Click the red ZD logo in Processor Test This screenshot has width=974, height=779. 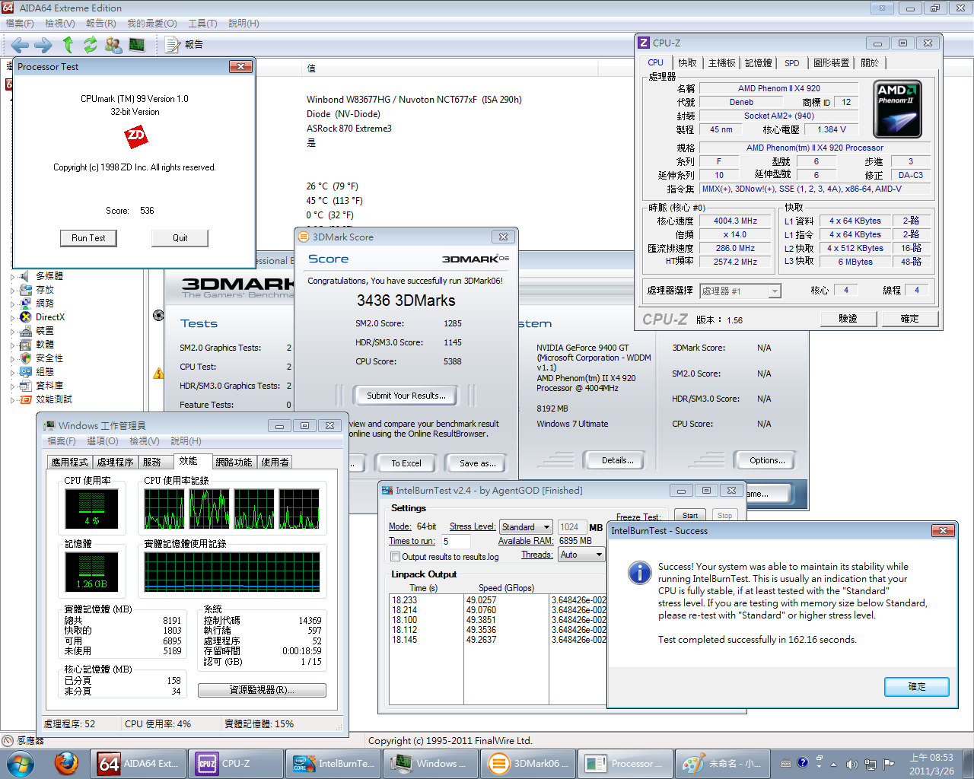(135, 137)
